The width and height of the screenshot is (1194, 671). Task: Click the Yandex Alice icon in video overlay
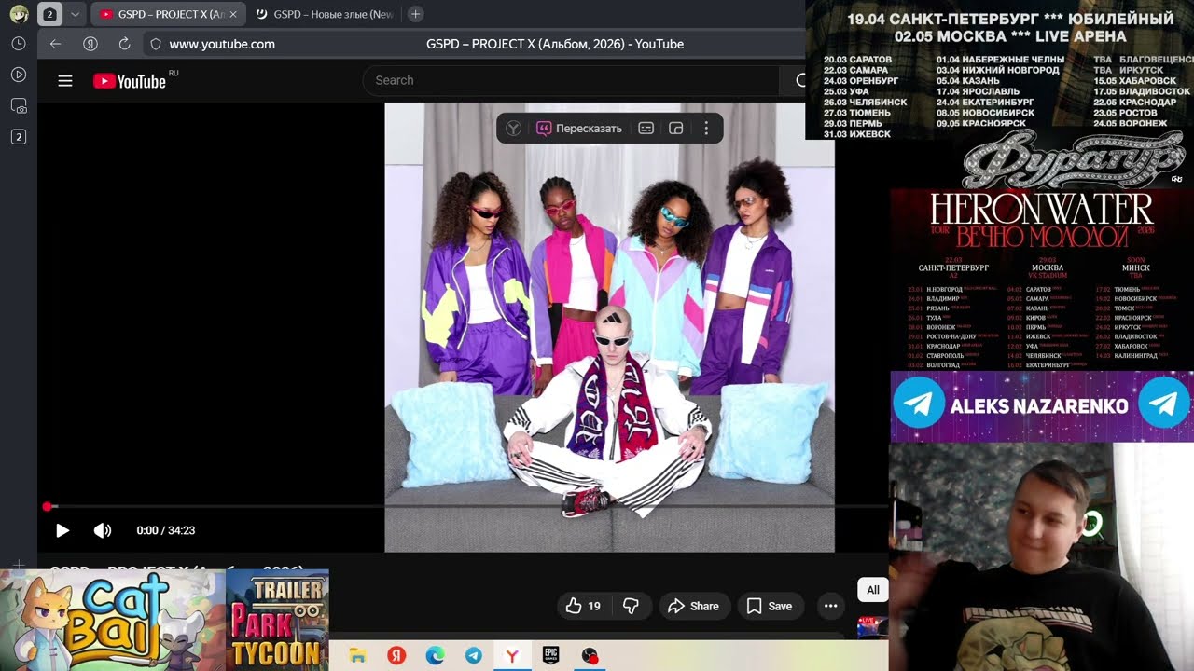[x=513, y=129]
